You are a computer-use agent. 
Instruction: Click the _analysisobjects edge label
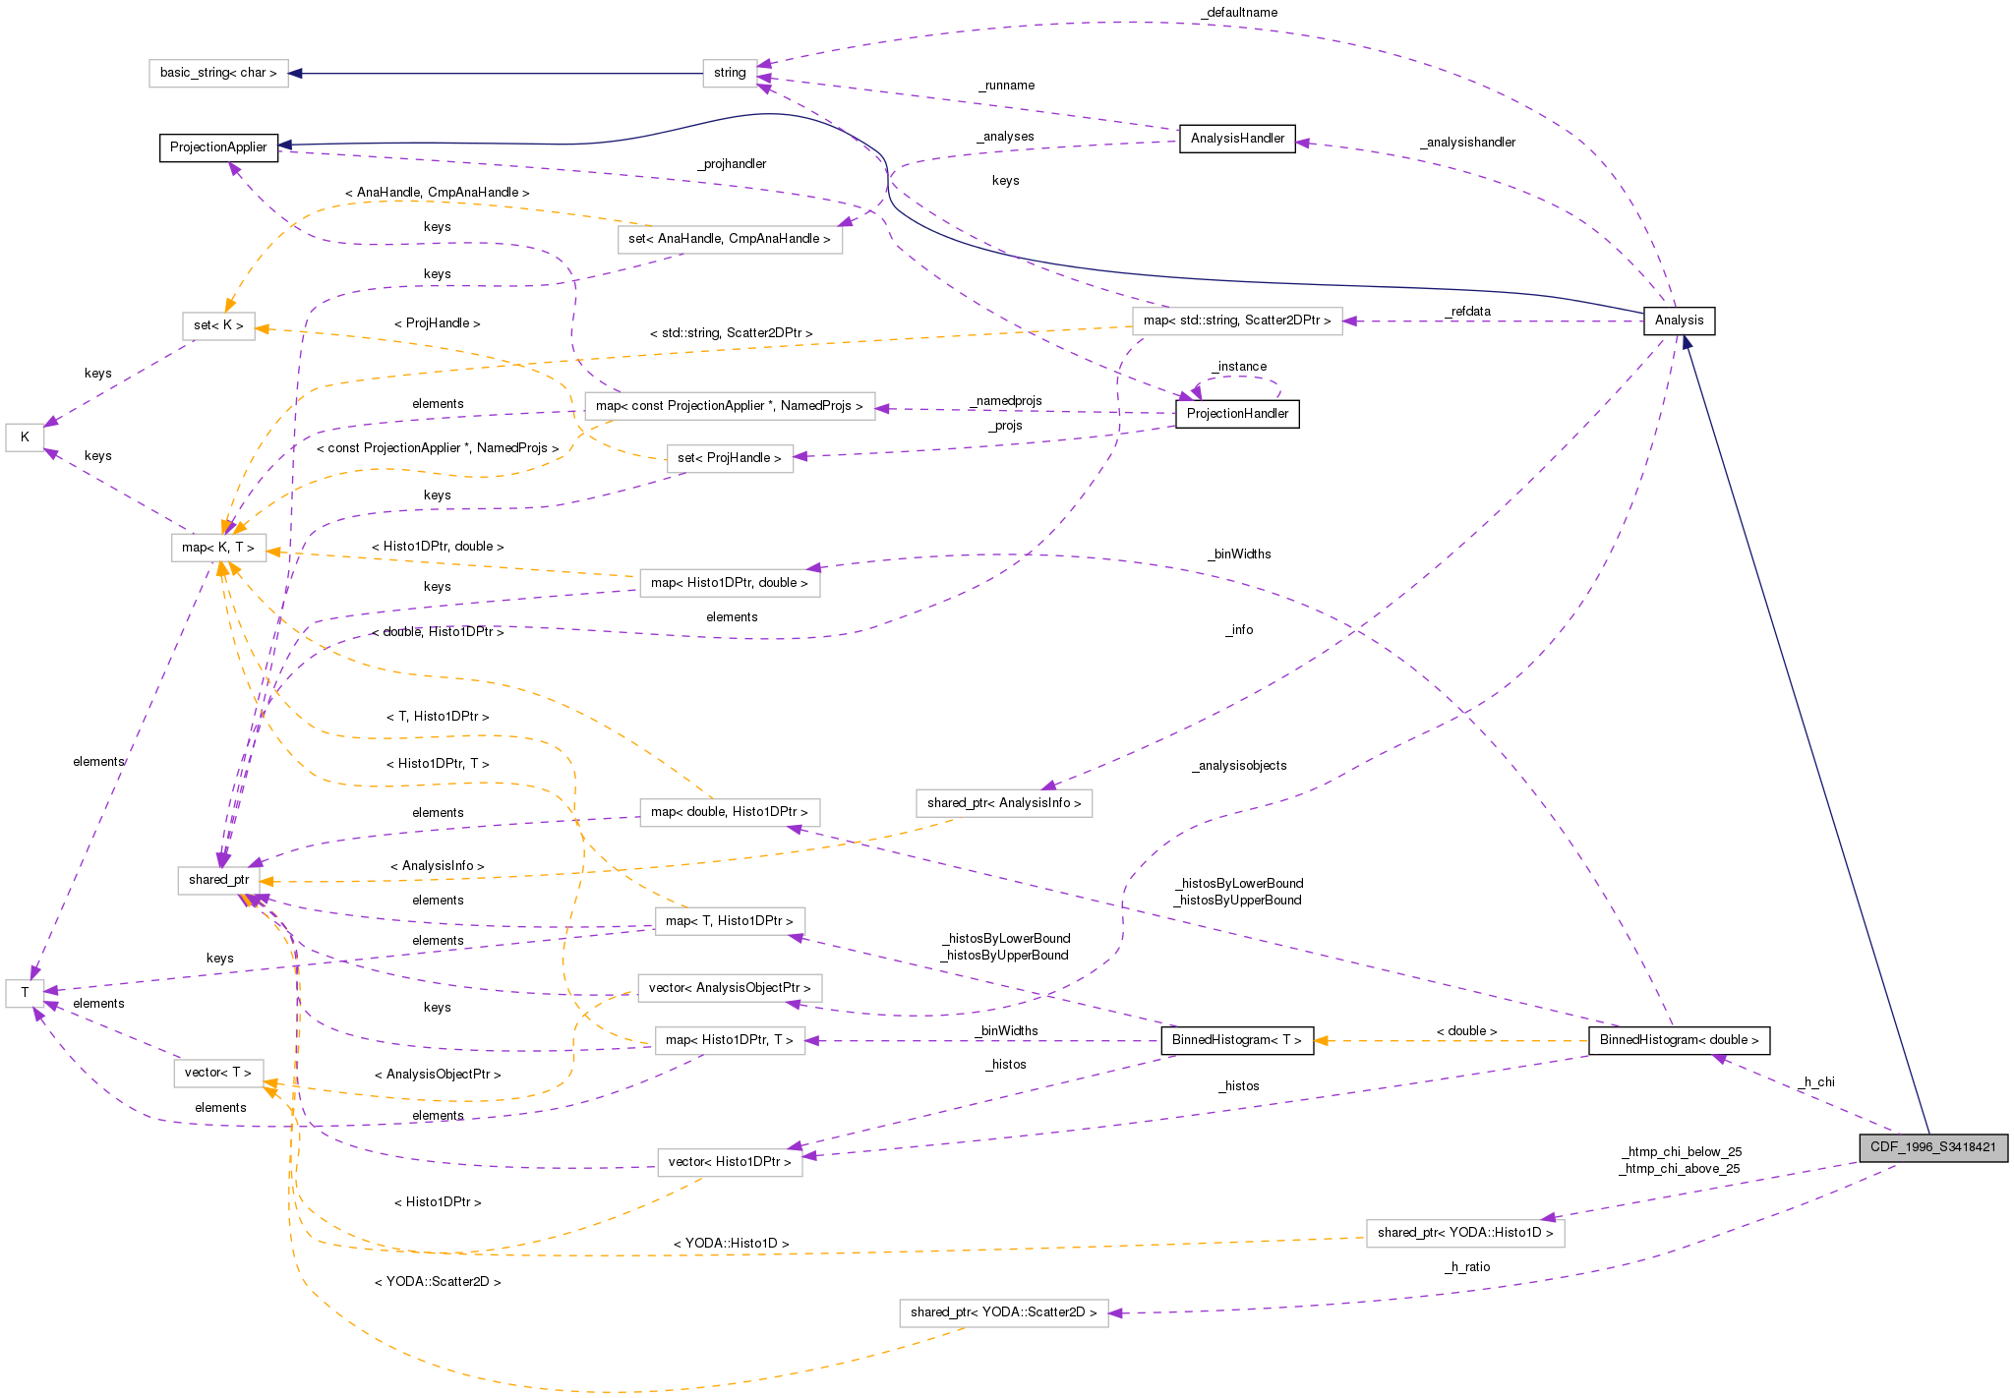[1239, 766]
